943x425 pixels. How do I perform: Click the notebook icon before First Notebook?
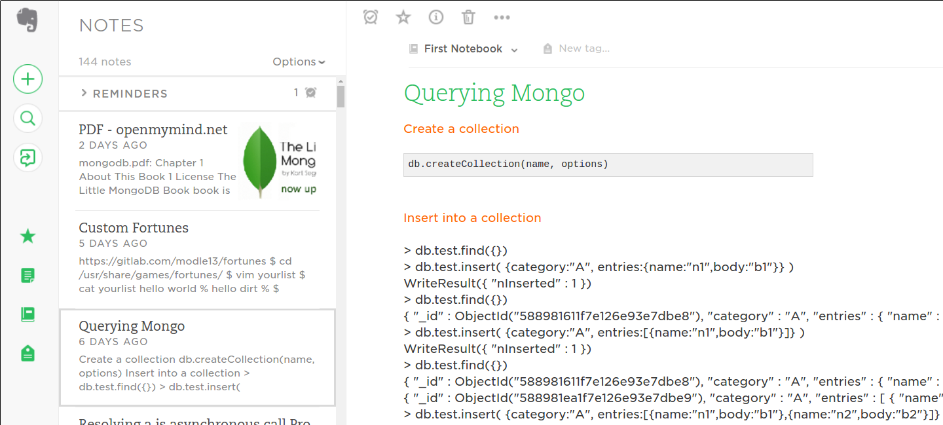[x=413, y=48]
